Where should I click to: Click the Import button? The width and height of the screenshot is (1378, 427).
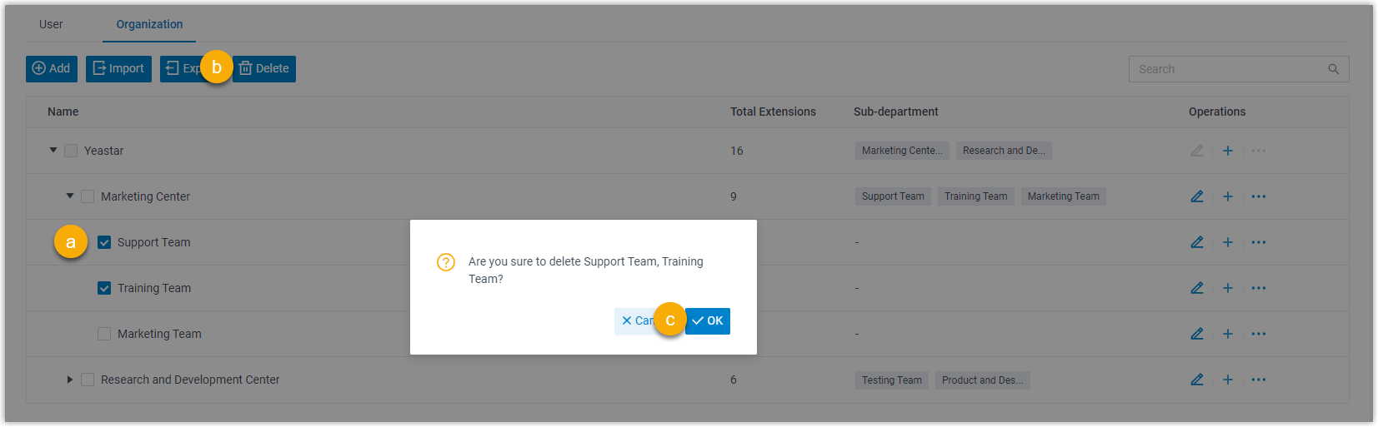(118, 69)
